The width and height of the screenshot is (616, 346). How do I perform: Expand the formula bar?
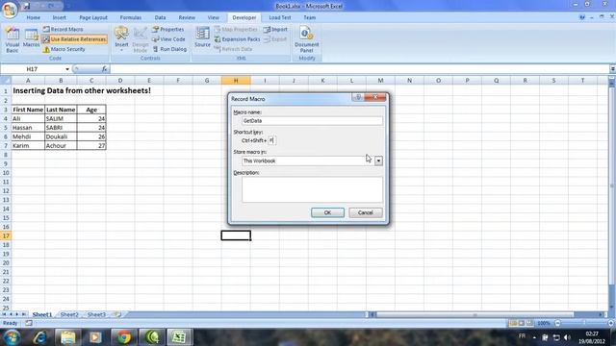click(612, 69)
